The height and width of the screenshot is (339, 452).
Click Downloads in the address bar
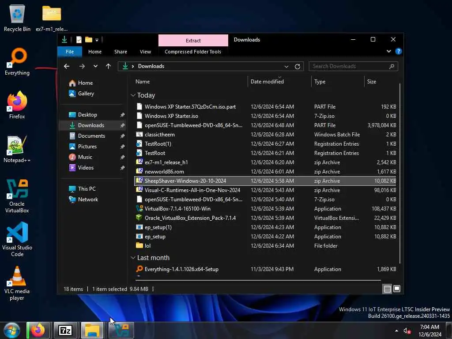pos(151,66)
